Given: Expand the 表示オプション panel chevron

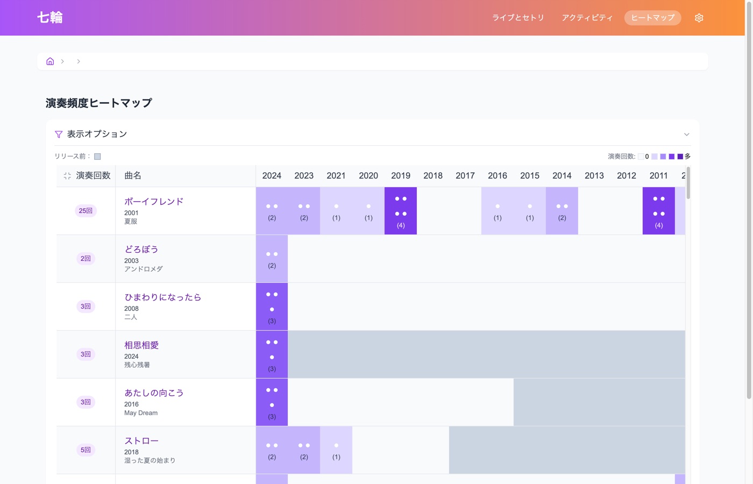Looking at the screenshot, I should pos(686,134).
